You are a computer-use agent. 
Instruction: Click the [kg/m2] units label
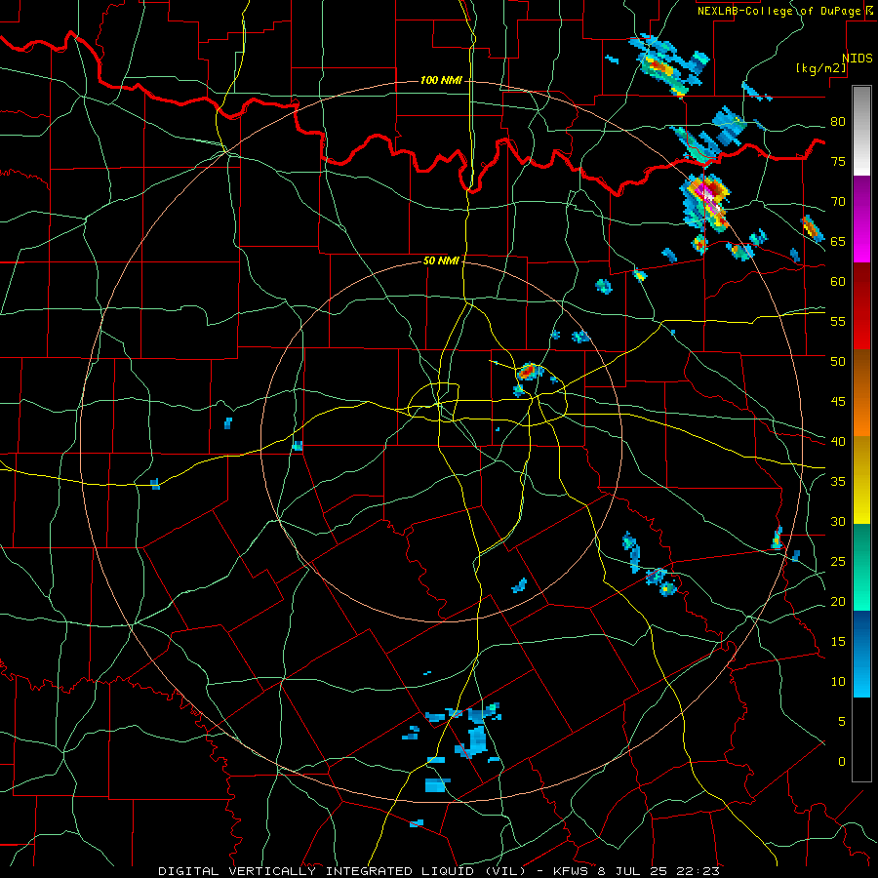pyautogui.click(x=820, y=68)
